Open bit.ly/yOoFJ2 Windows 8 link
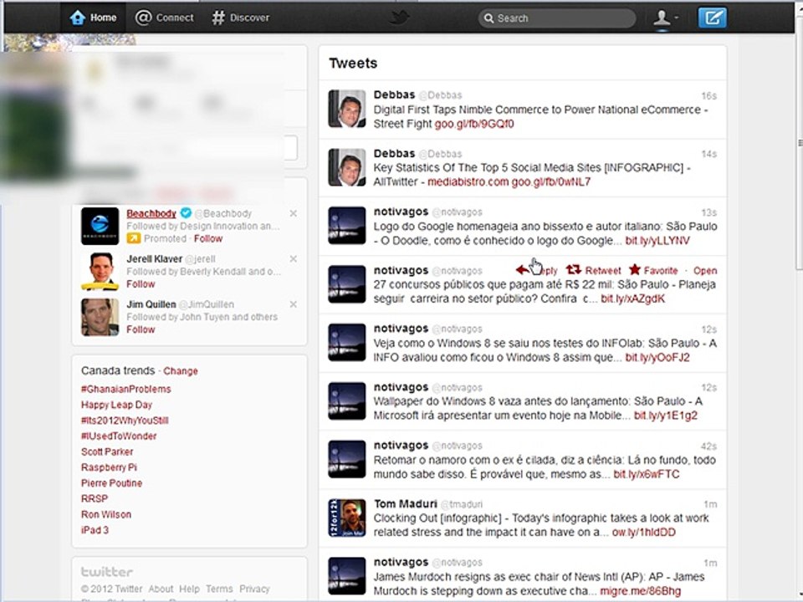The height and width of the screenshot is (602, 803). [657, 358]
